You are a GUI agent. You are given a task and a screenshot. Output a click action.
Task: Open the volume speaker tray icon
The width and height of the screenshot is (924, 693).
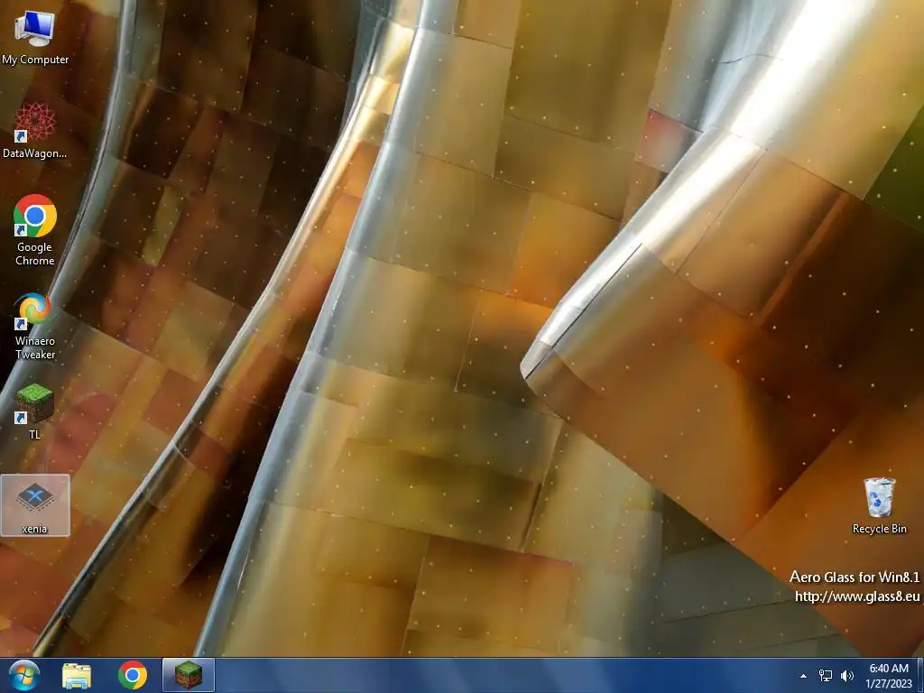[847, 676]
